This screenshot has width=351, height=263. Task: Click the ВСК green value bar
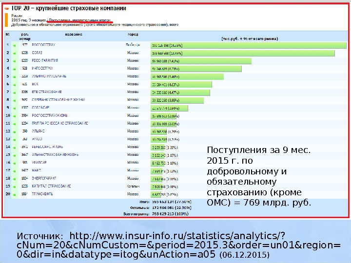[181, 85]
